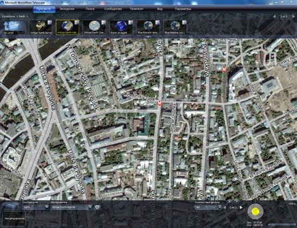
Task: Open the Телескоп tab
Action: click(x=137, y=9)
